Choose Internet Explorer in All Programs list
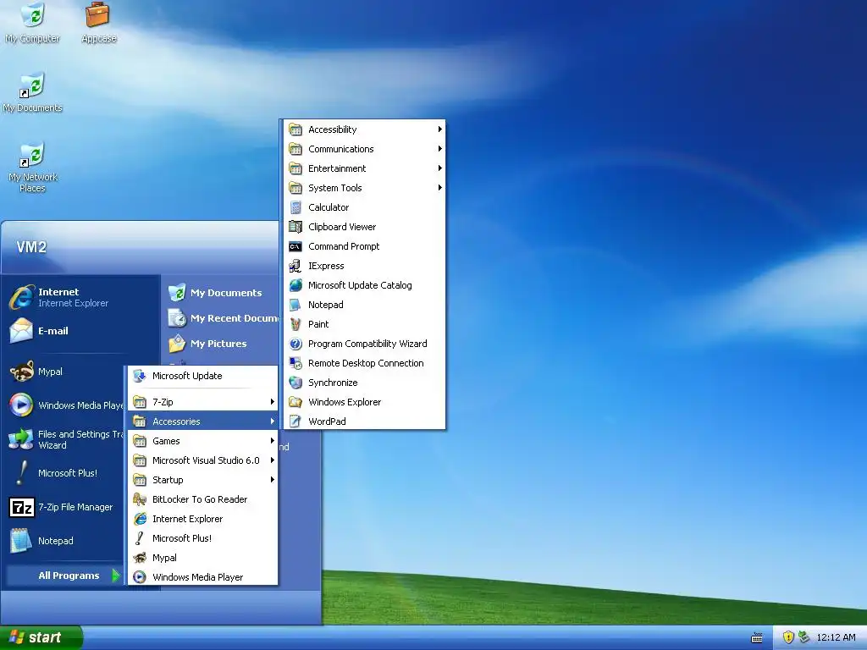The width and height of the screenshot is (867, 650). (x=203, y=519)
